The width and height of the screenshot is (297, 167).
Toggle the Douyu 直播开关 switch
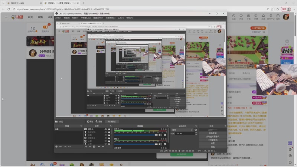[x=45, y=27]
